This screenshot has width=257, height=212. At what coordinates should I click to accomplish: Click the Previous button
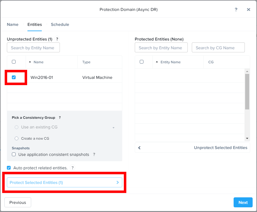(x=17, y=202)
